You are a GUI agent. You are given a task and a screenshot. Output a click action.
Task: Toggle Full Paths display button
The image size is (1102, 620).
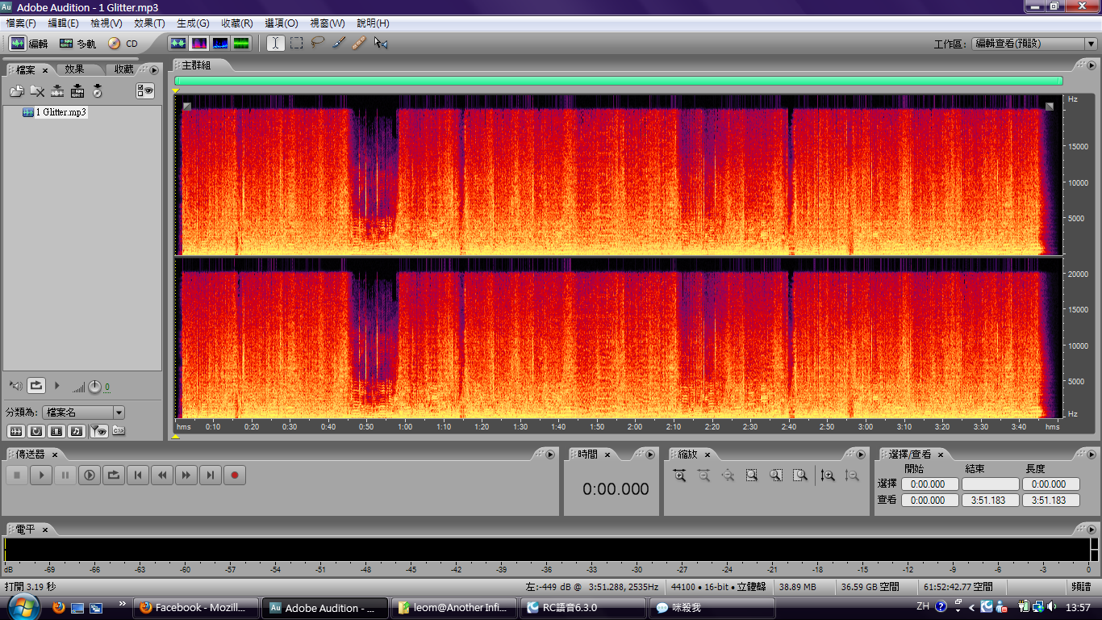[x=119, y=431]
